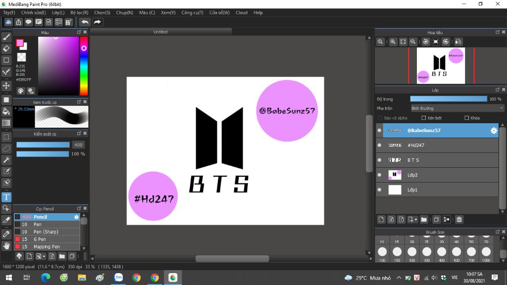Adjust the brush opacity slider
Image resolution: width=507 pixels, height=285 pixels.
(x=43, y=154)
